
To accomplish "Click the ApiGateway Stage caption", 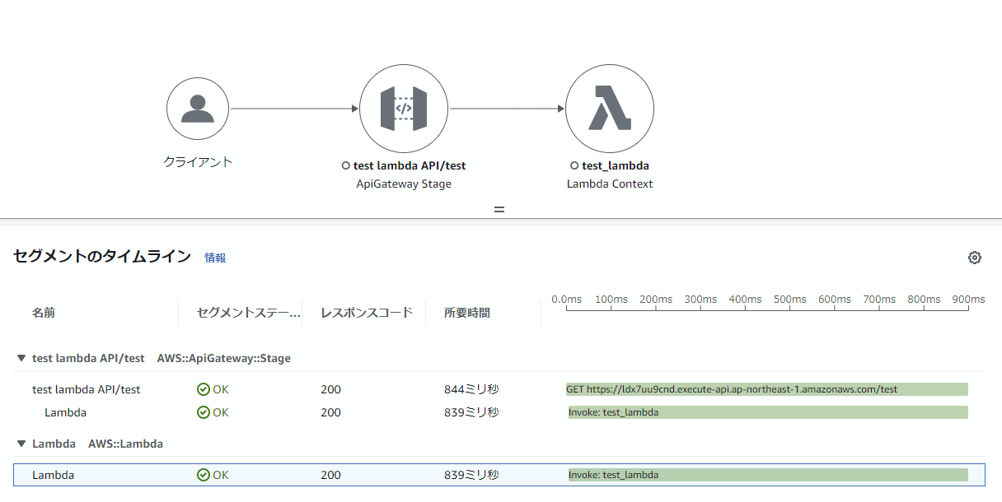I will tap(404, 184).
